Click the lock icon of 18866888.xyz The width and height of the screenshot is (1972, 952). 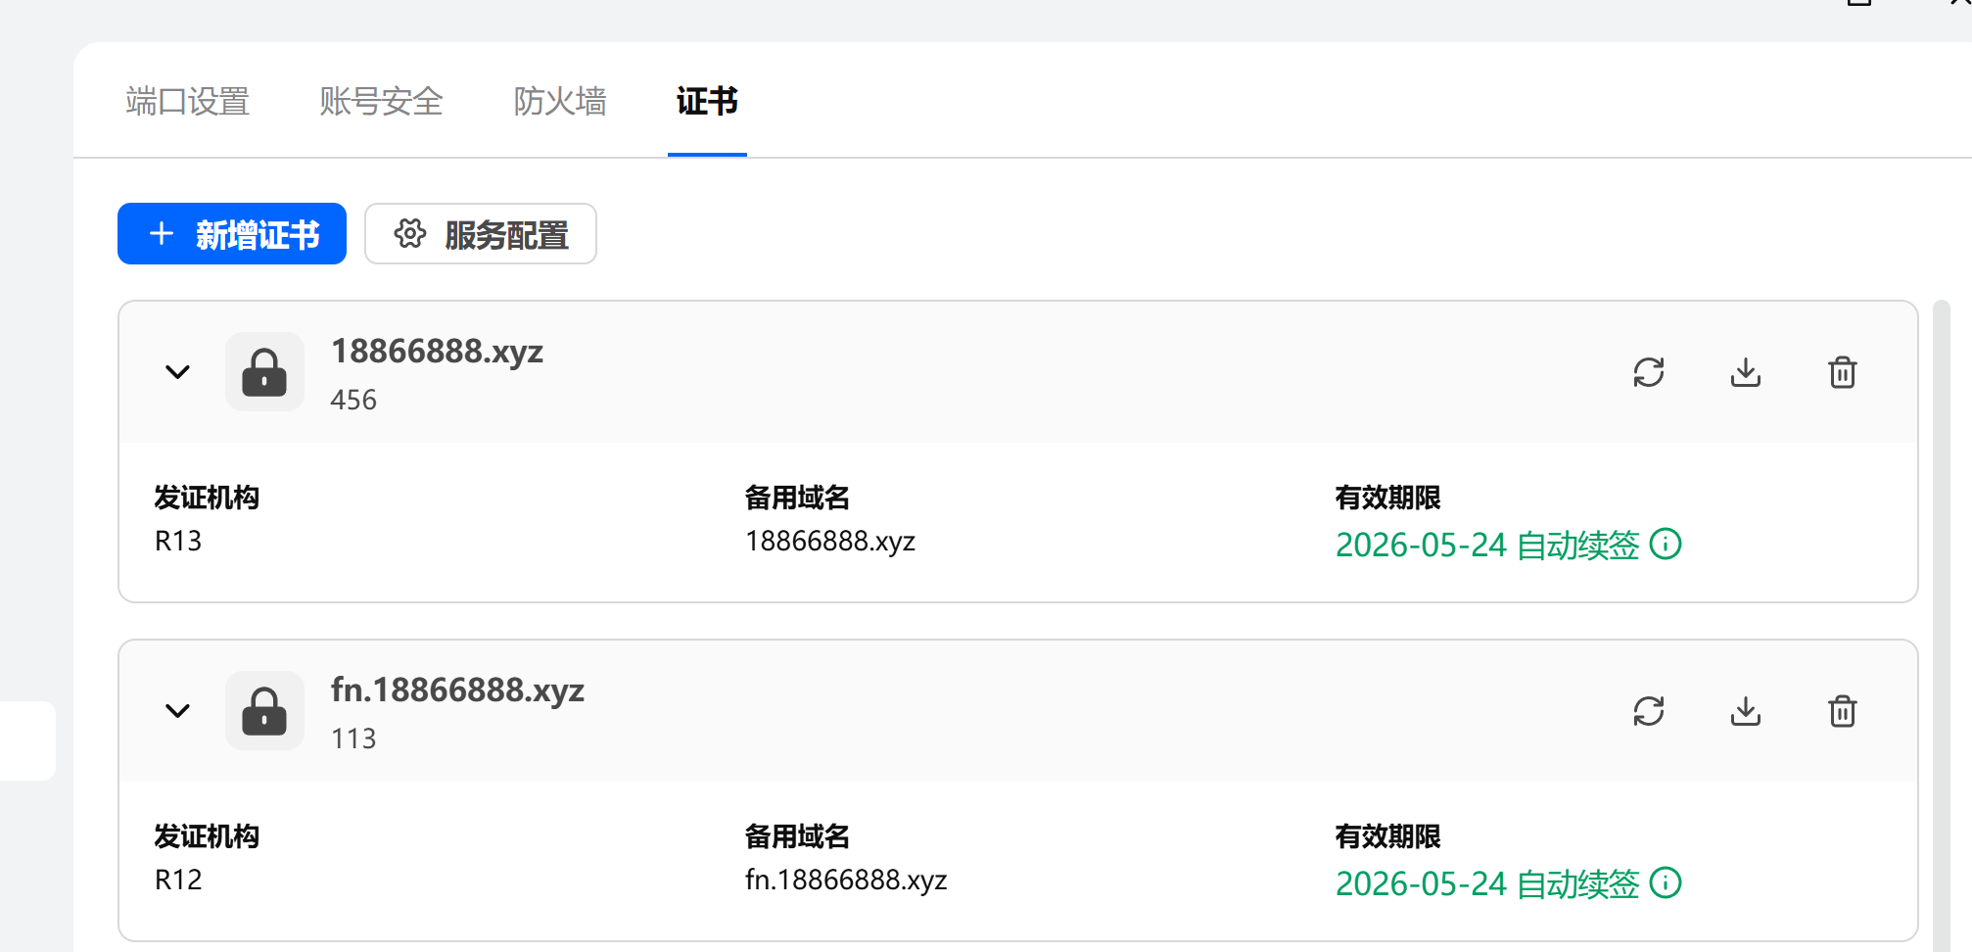tap(264, 372)
